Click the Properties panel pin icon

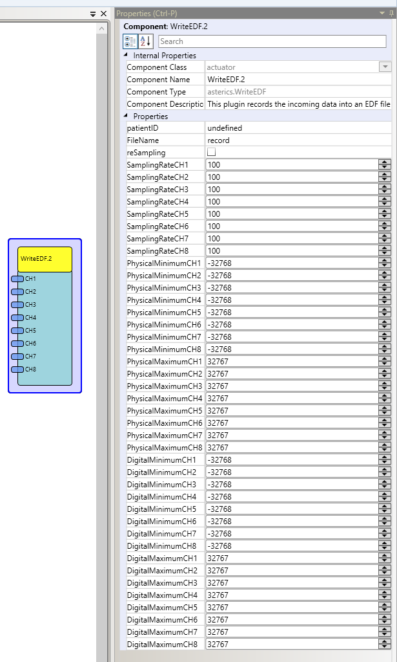391,13
